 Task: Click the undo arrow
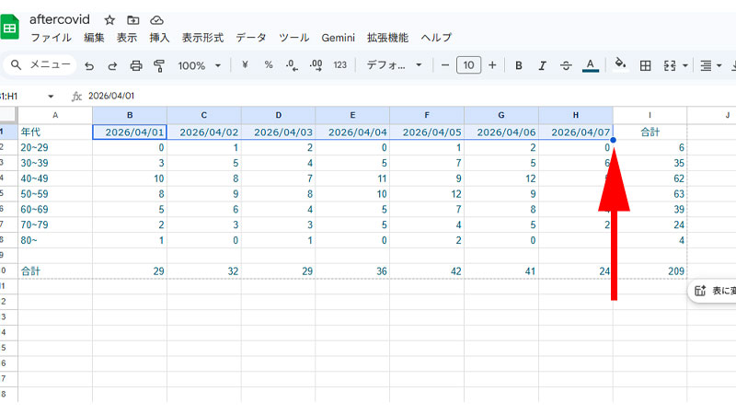click(89, 65)
